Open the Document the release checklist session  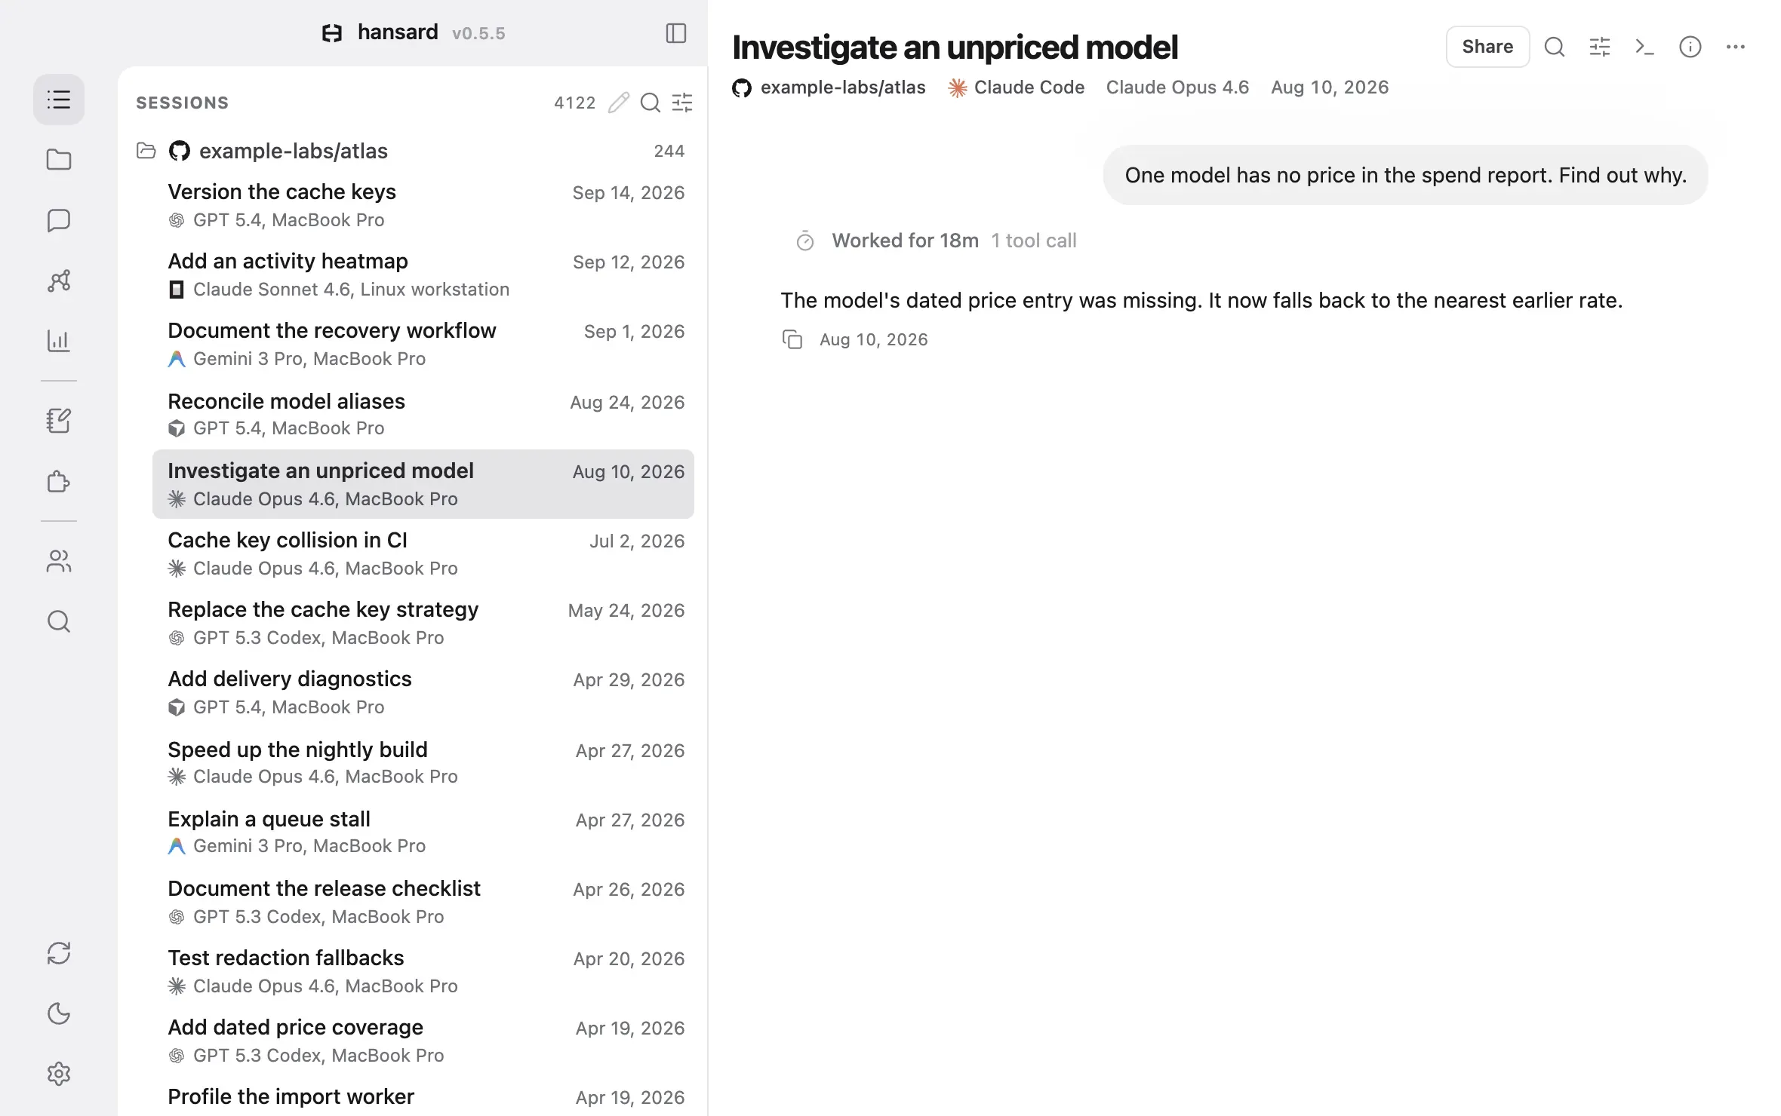click(423, 902)
